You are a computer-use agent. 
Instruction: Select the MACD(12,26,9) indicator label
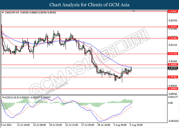11,98
